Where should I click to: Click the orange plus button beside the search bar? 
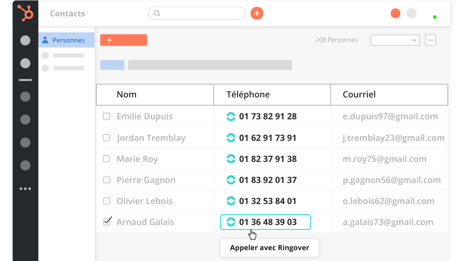[x=257, y=13]
